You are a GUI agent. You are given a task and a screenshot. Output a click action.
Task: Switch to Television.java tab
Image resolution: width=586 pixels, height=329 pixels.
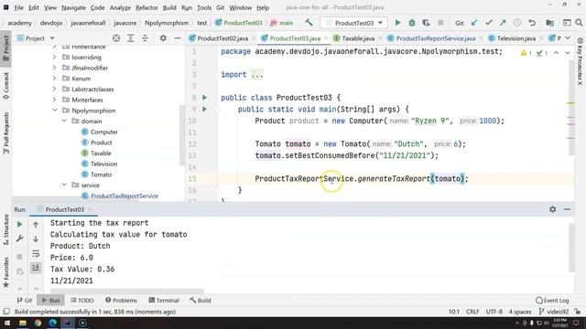click(515, 38)
